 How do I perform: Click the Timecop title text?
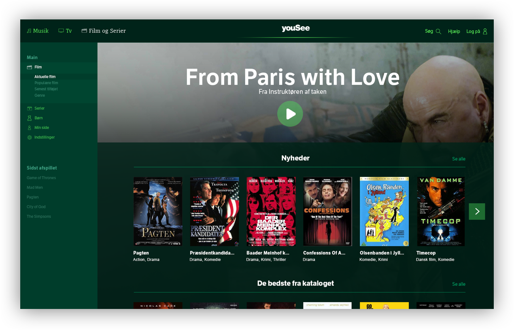point(426,253)
